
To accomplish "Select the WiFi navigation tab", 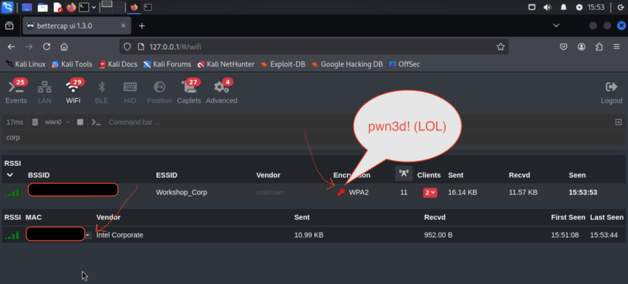I will click(x=74, y=92).
